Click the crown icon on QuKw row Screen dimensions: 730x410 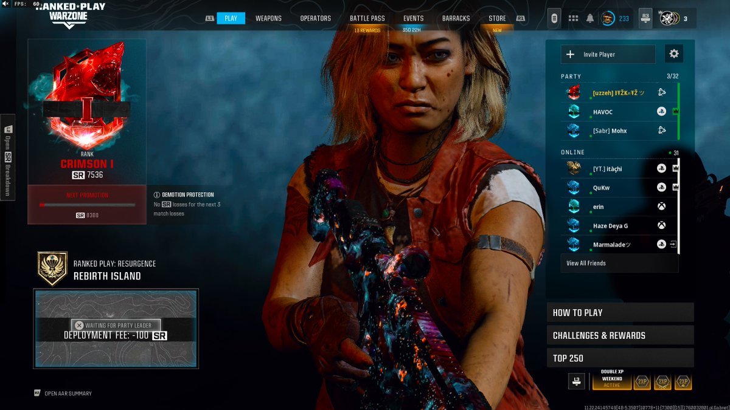675,188
